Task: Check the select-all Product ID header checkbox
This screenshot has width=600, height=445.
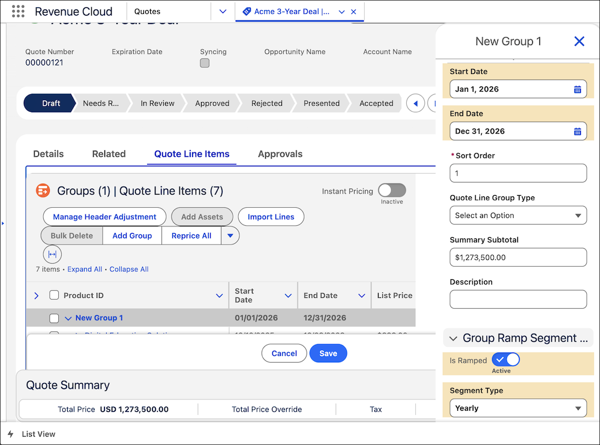Action: pyautogui.click(x=54, y=295)
